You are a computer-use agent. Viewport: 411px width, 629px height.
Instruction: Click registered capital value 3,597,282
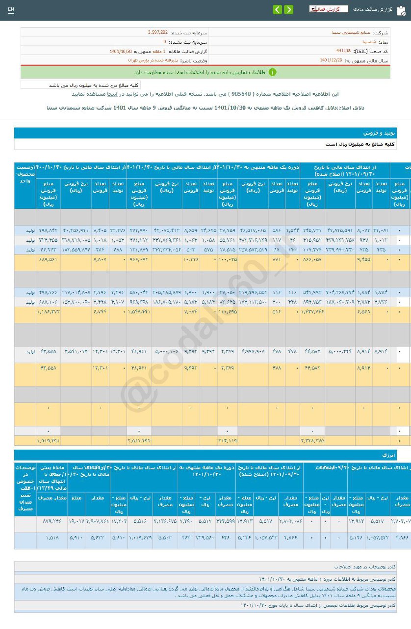(157, 32)
